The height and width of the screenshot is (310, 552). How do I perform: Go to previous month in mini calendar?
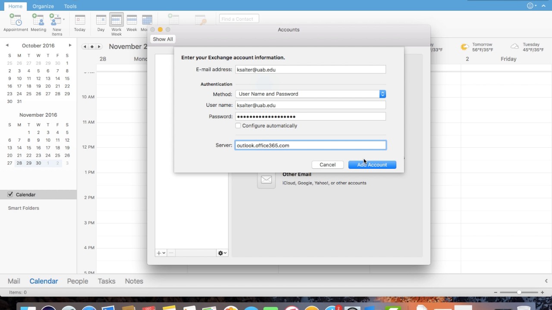(x=7, y=45)
